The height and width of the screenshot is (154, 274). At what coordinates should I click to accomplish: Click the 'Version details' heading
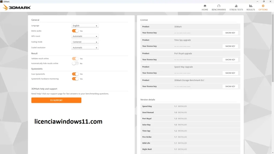click(x=148, y=100)
